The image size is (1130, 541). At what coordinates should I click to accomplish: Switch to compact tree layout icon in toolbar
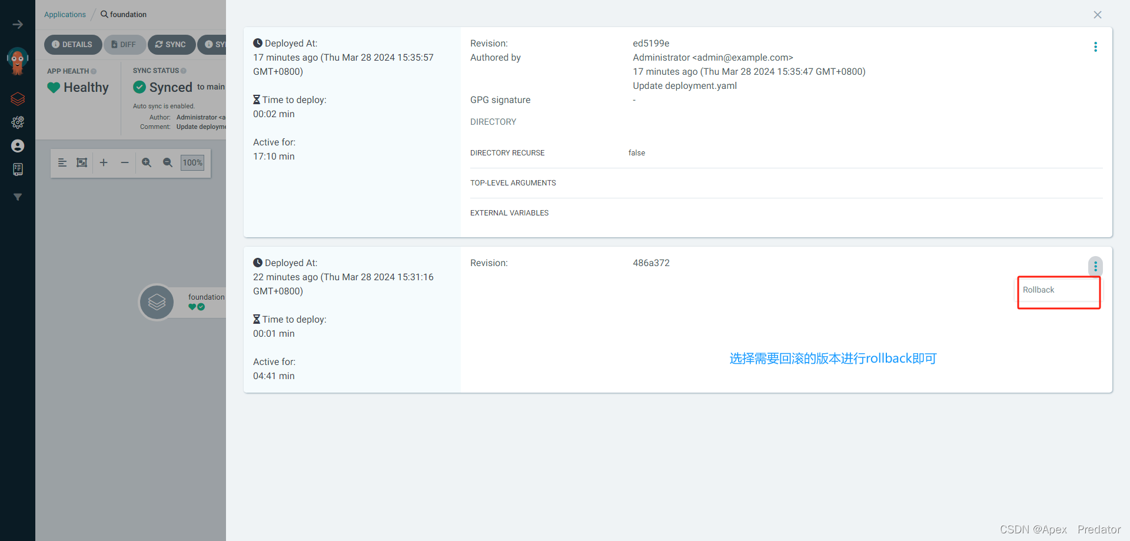click(62, 162)
